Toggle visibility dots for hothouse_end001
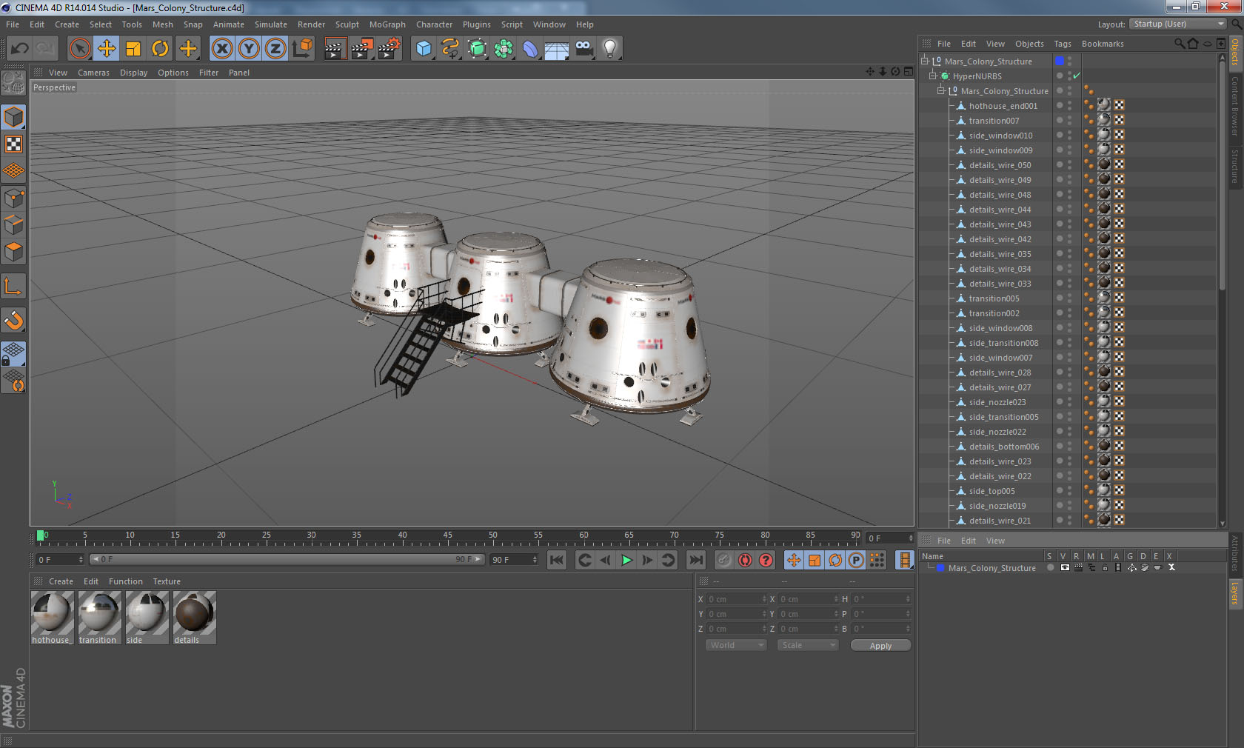Image resolution: width=1244 pixels, height=748 pixels. tap(1069, 106)
